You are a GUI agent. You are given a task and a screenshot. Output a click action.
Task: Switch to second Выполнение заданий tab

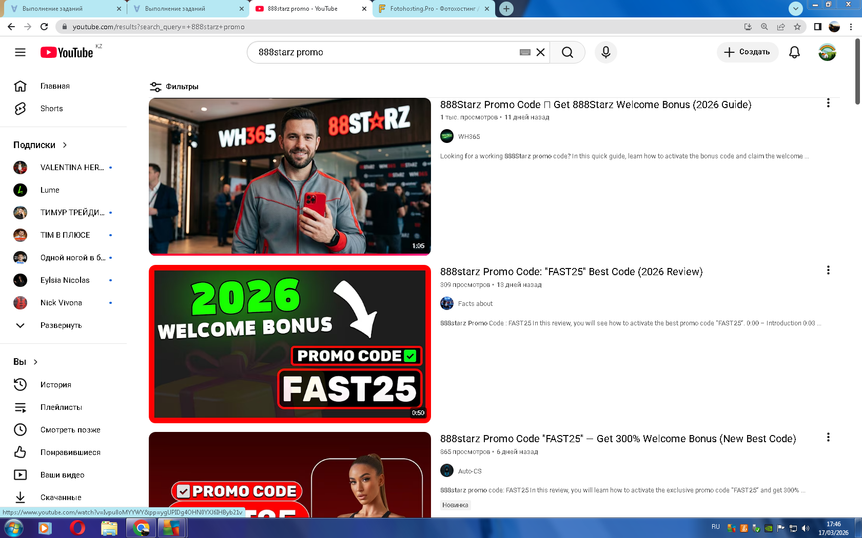[x=188, y=9]
